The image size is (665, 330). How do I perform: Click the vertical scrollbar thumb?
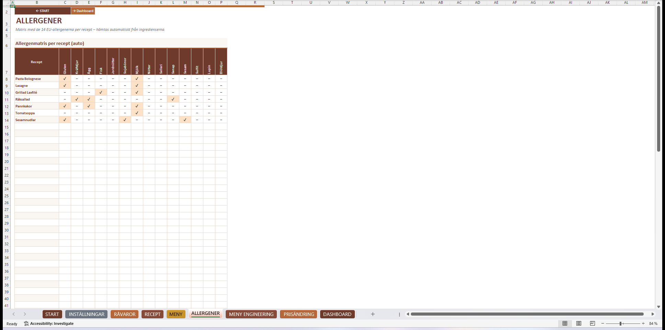(x=658, y=79)
